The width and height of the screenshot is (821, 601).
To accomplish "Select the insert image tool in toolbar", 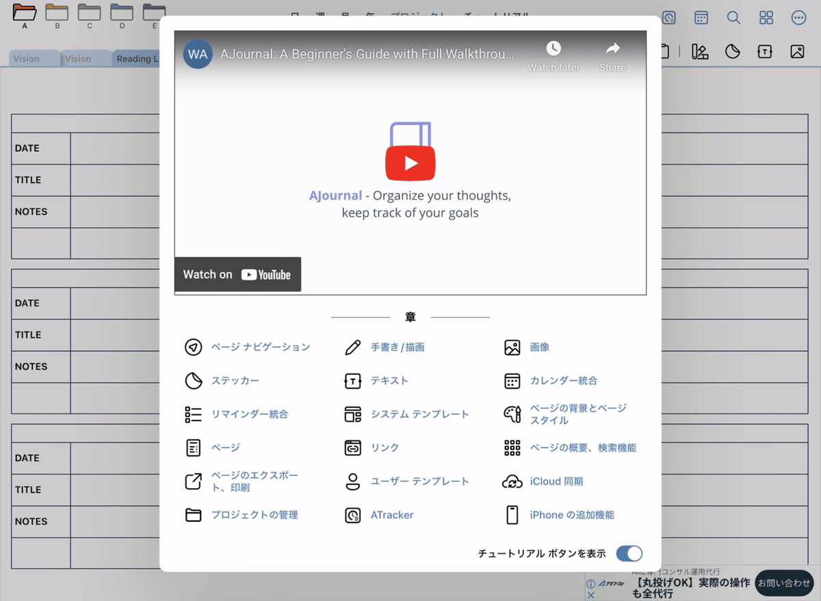I will 797,51.
